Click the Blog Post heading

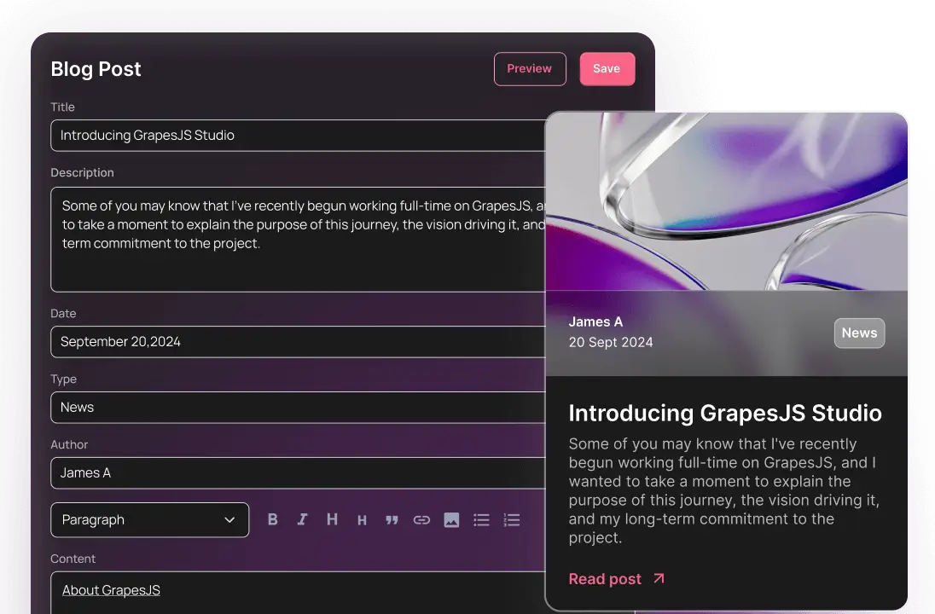coord(96,69)
